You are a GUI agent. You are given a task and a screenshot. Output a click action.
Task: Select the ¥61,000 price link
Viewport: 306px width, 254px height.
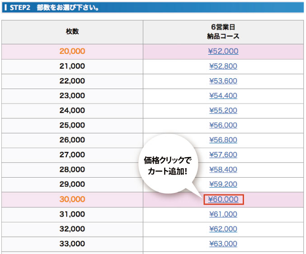pos(223,214)
